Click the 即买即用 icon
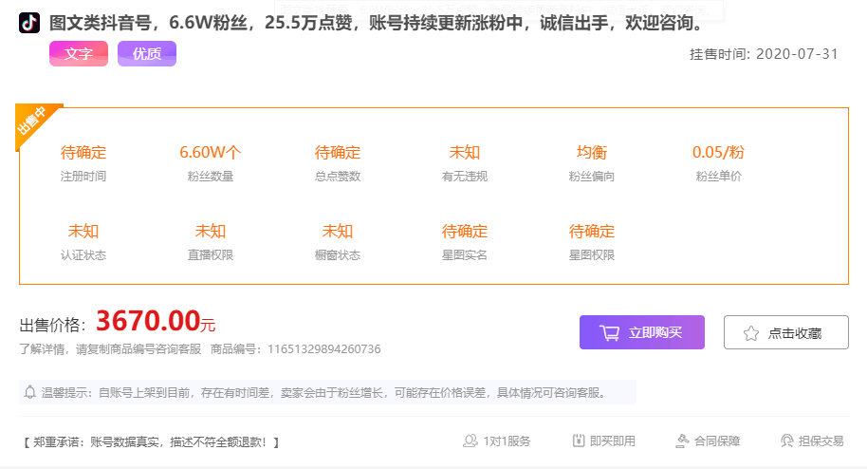Screen dimensions: 867x469 579,441
